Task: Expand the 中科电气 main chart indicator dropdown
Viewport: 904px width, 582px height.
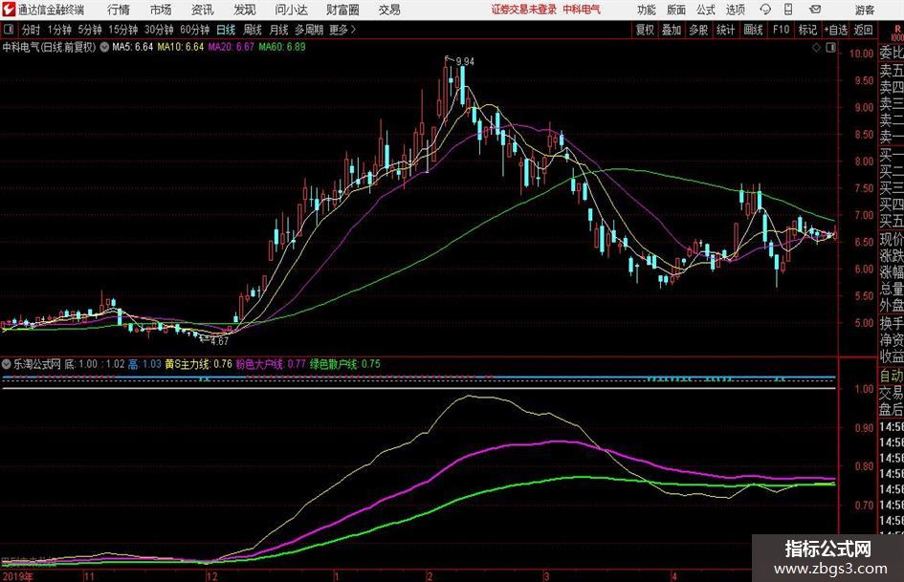Action: pyautogui.click(x=104, y=47)
